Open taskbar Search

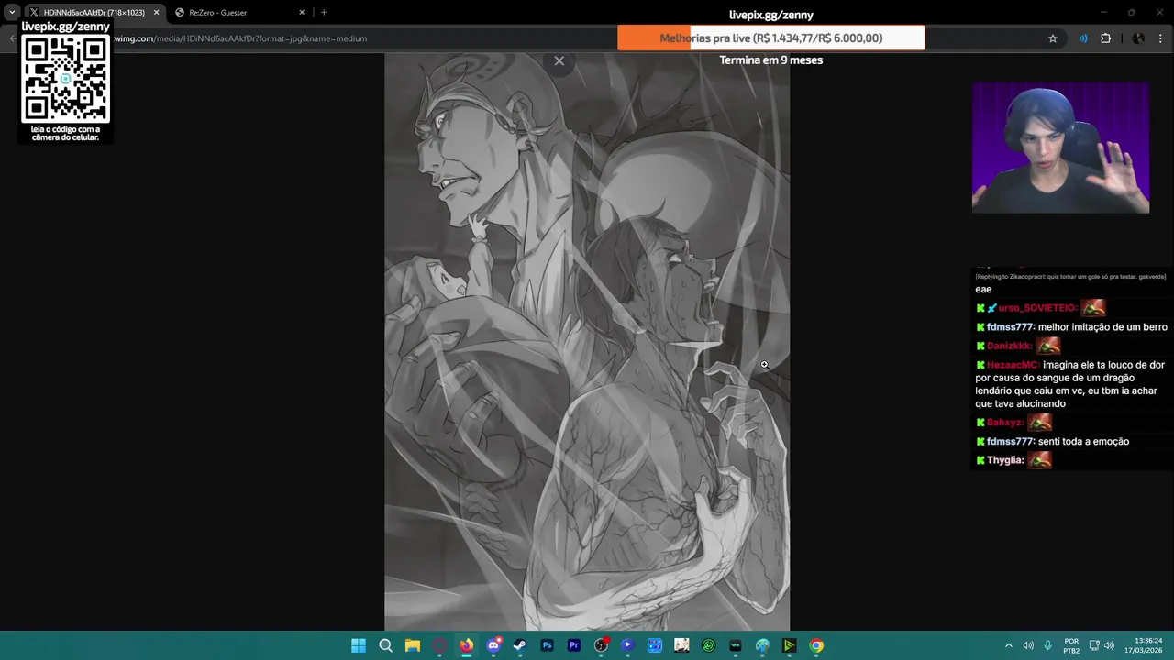point(386,645)
